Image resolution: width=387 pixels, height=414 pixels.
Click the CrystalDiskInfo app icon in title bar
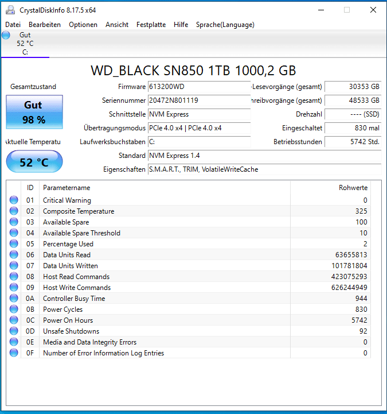click(x=10, y=10)
